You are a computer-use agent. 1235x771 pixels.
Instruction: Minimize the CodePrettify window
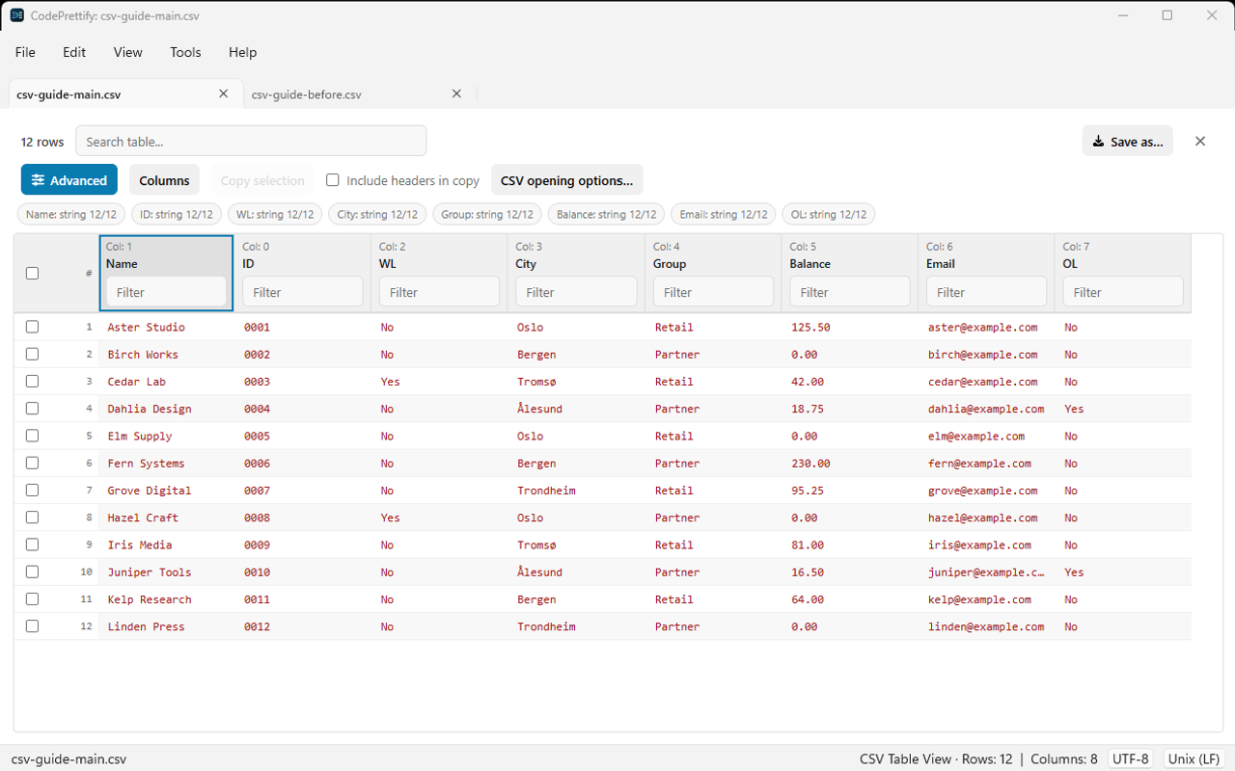pos(1123,15)
